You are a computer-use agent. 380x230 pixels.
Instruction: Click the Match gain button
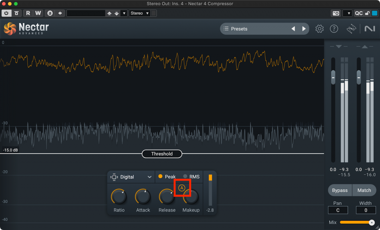click(x=364, y=190)
